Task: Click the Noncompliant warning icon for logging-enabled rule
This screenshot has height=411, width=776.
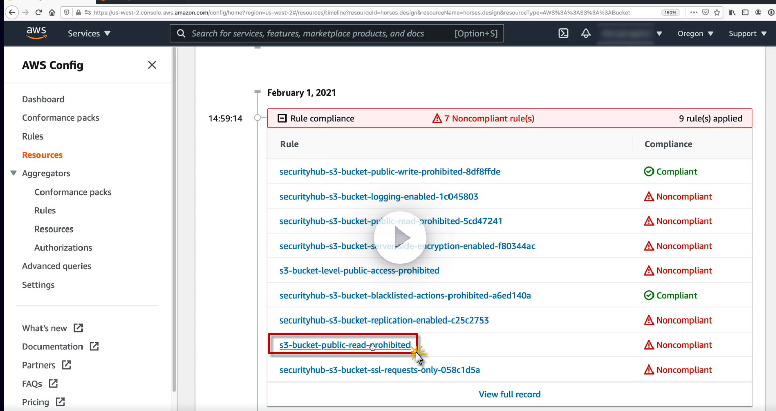Action: pyautogui.click(x=649, y=197)
